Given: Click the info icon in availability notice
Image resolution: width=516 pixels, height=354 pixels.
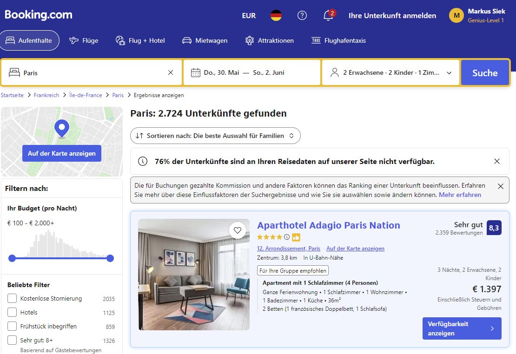Looking at the screenshot, I should (143, 161).
